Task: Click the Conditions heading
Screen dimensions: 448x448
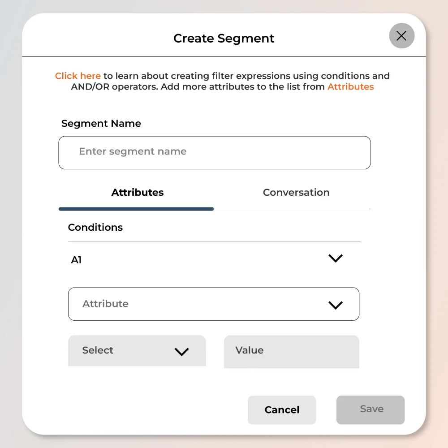Action: (95, 228)
